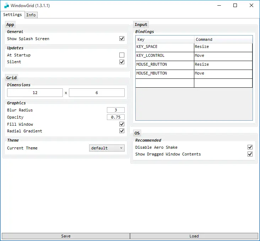Viewport: 260px width, 241px height.
Task: Enable updates At Startup checkbox
Action: pos(122,55)
